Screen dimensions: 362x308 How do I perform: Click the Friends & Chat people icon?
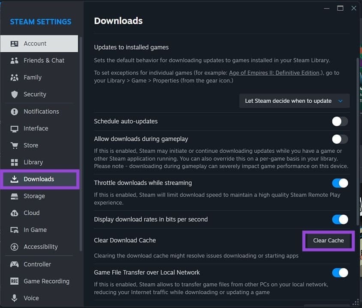point(14,61)
